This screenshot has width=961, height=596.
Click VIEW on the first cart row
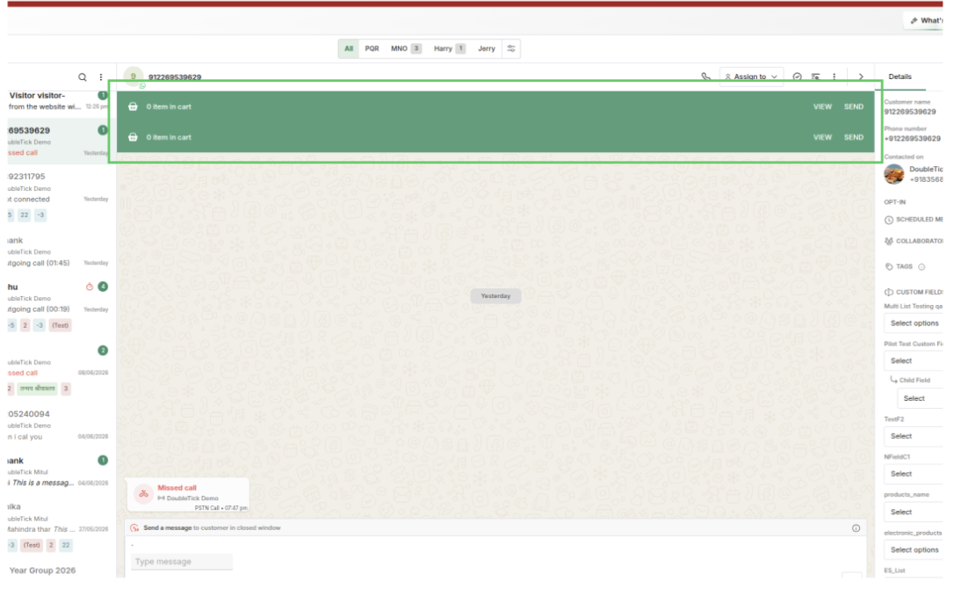(x=822, y=106)
